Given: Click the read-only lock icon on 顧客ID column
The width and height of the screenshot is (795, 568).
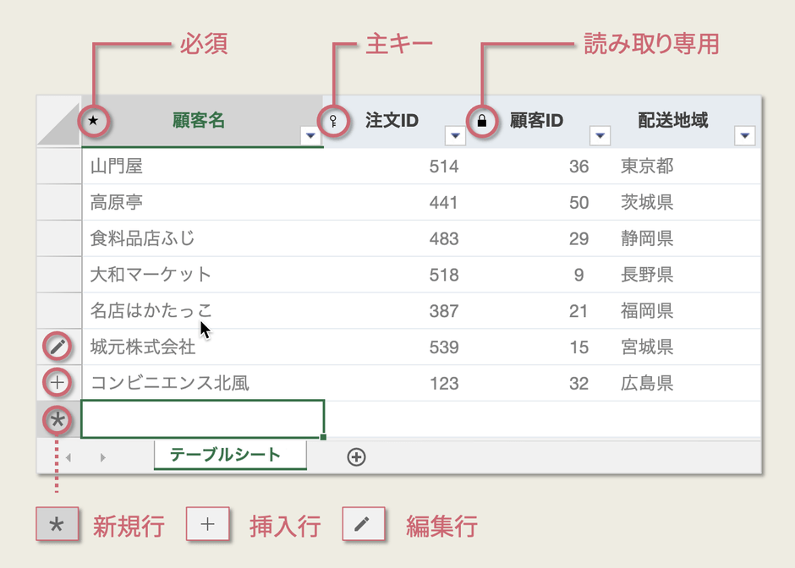Looking at the screenshot, I should (480, 121).
